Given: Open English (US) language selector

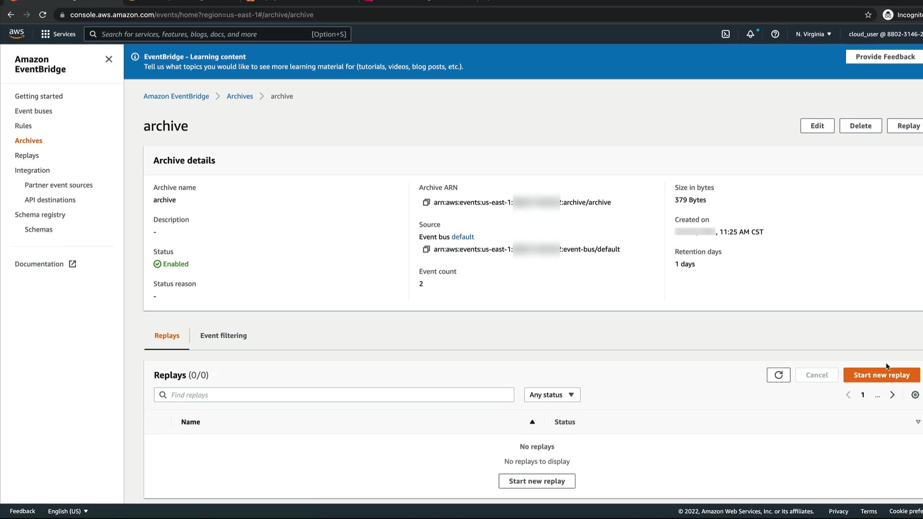Looking at the screenshot, I should [x=68, y=511].
